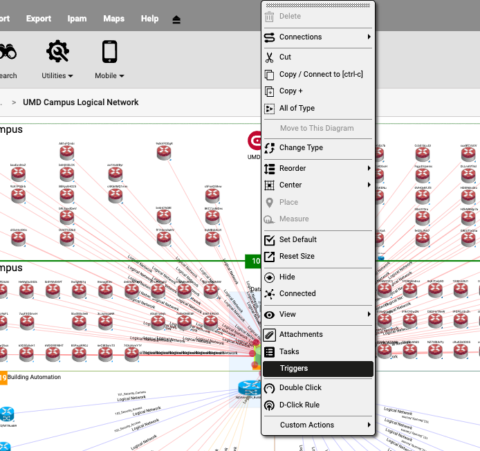The image size is (480, 451).
Task: Click the Utilities gear magnifier icon
Action: click(57, 51)
